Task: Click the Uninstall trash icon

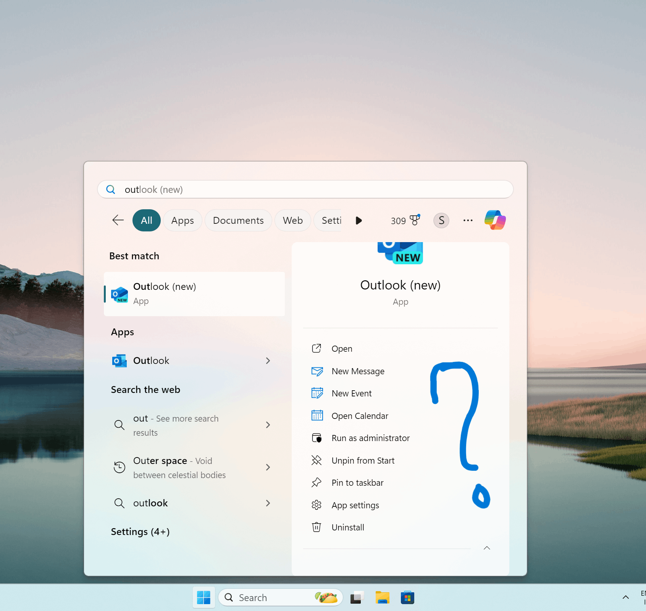Action: point(317,527)
